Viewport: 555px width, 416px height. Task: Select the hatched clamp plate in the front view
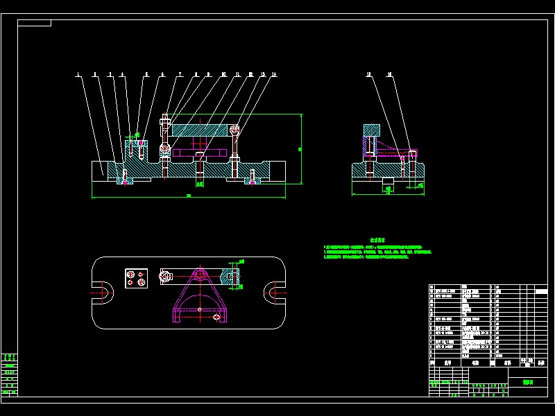coord(200,130)
